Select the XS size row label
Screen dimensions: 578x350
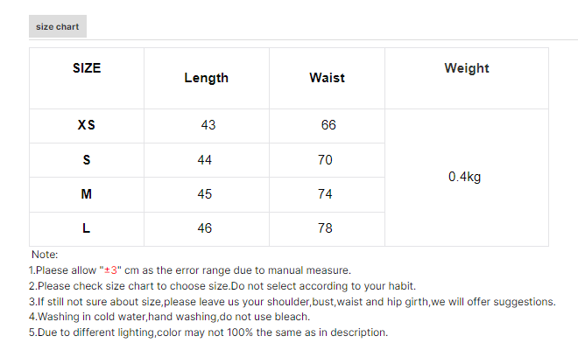tap(87, 125)
